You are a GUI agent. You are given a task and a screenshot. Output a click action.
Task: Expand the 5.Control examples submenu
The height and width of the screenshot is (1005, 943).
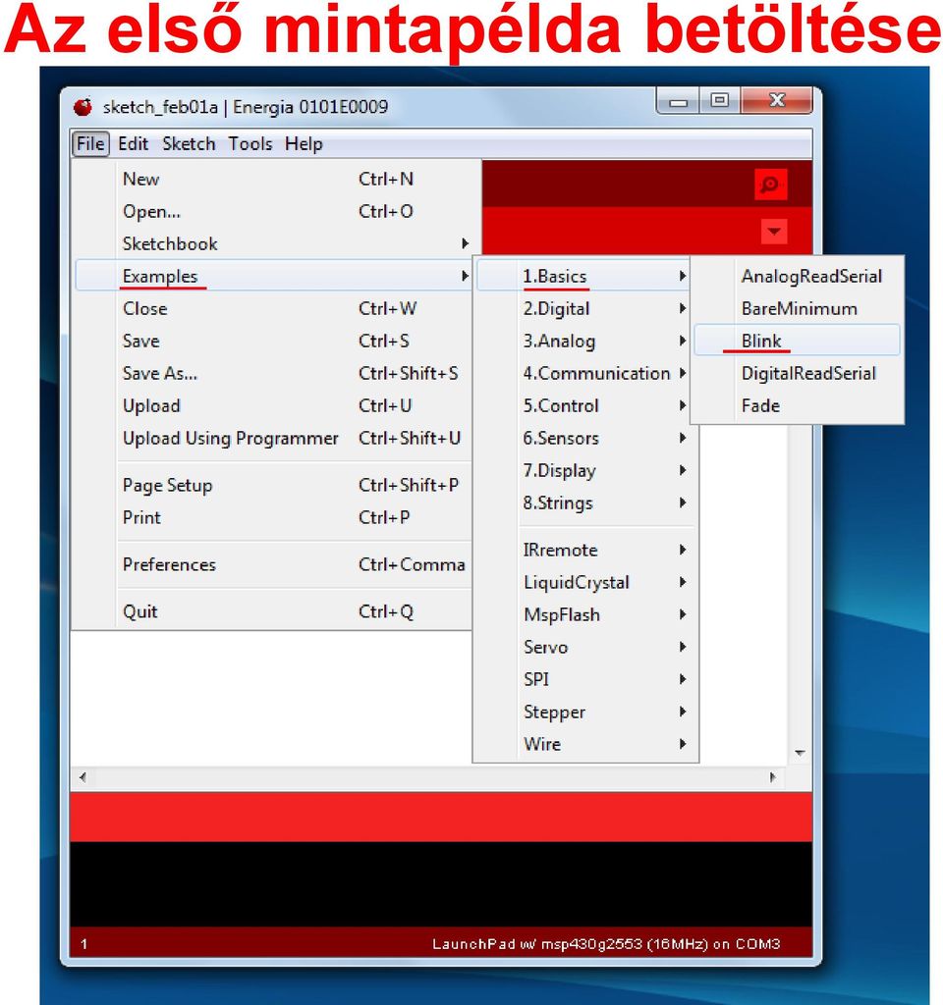point(584,405)
